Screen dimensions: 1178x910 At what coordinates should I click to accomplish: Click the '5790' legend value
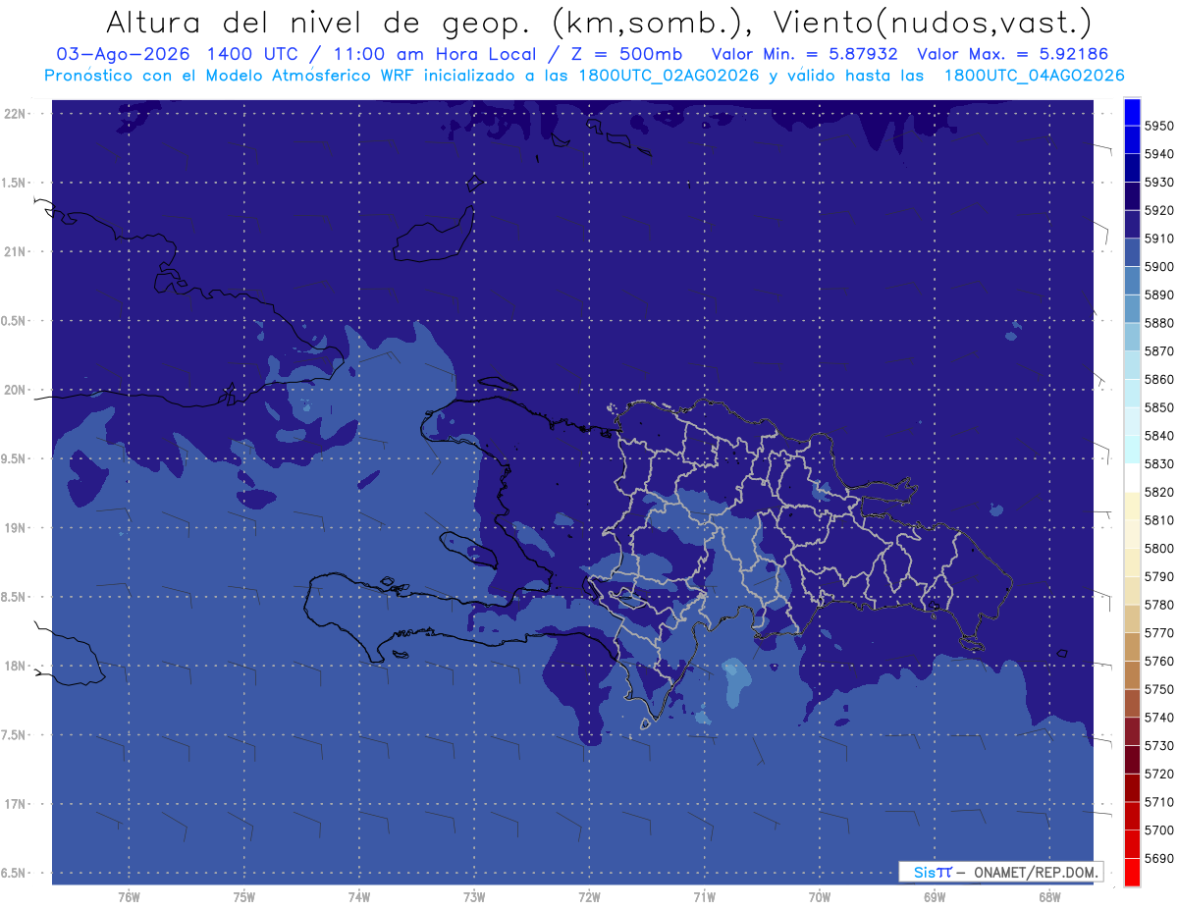(x=1159, y=576)
